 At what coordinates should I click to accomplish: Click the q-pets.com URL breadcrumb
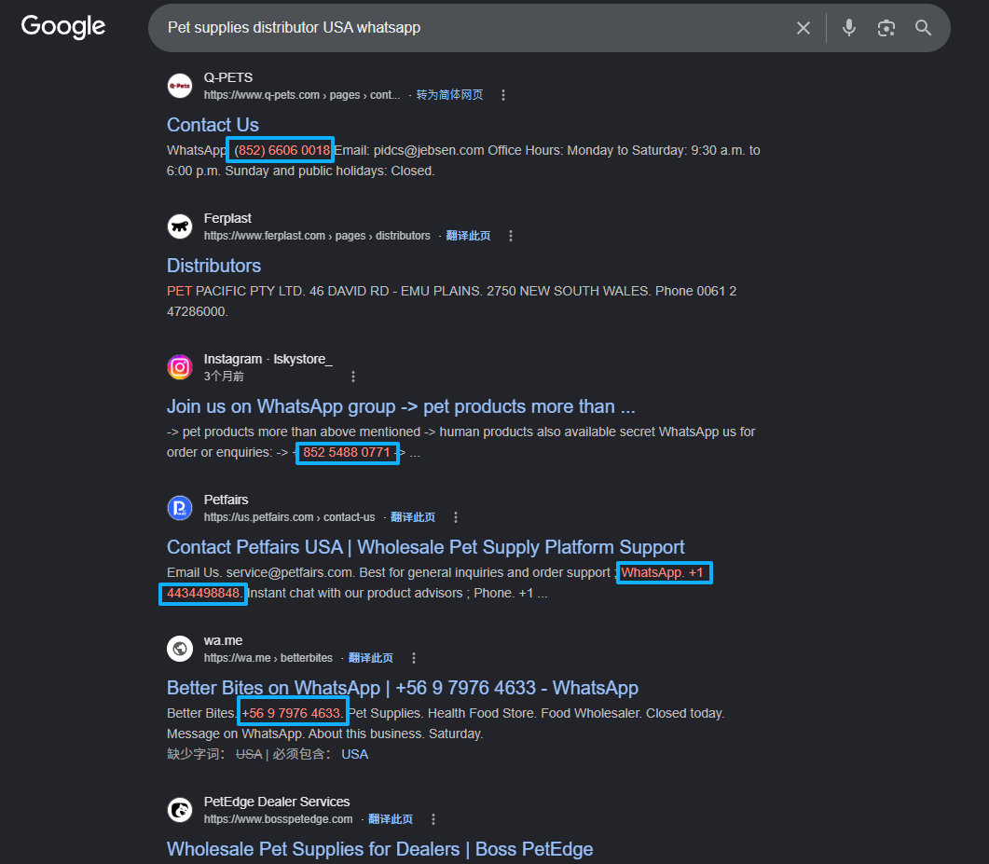tap(301, 95)
